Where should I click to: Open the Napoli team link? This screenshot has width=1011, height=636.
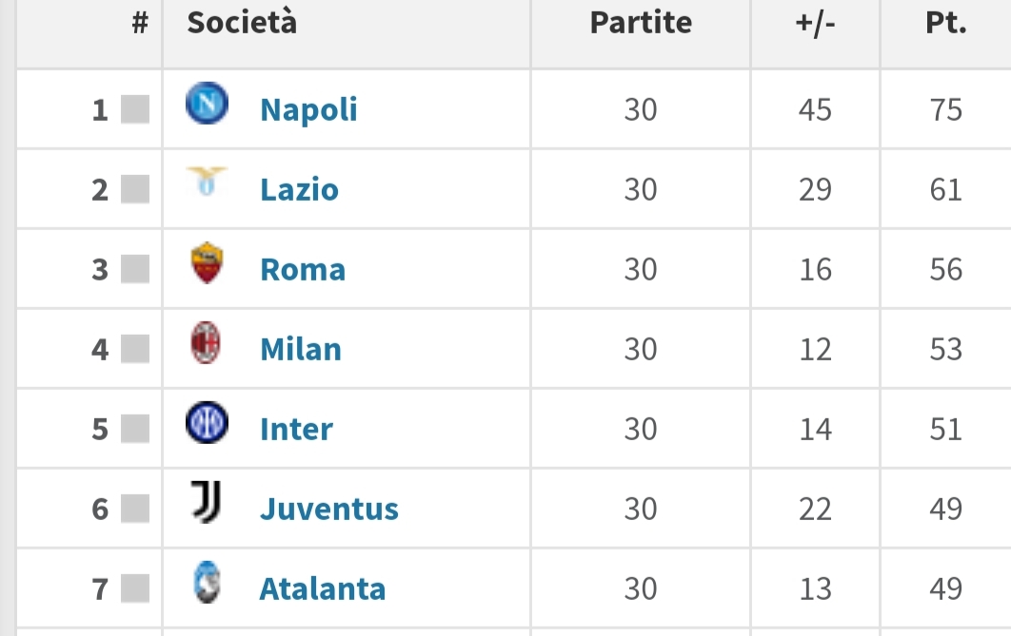point(308,110)
